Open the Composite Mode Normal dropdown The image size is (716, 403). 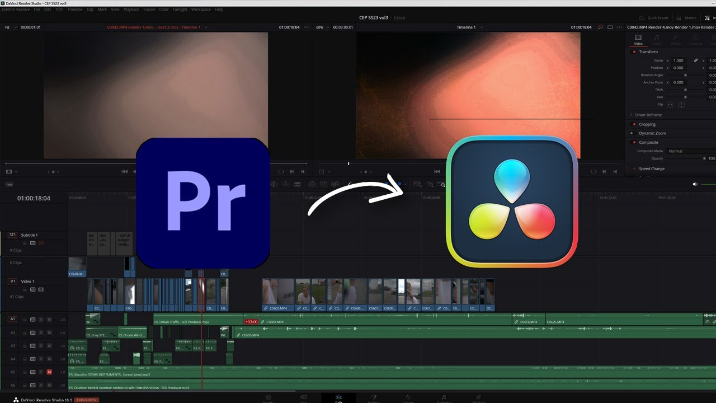[x=691, y=151]
